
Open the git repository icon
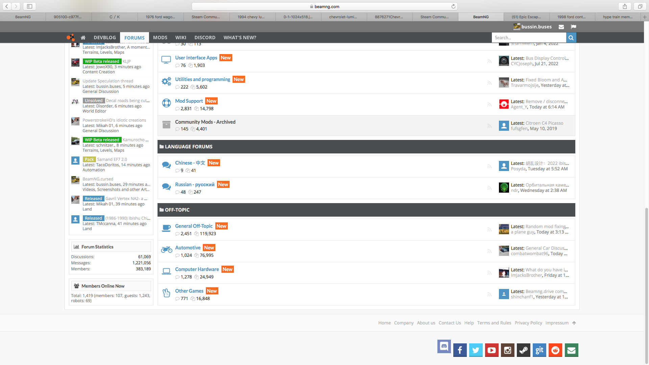tap(539, 350)
